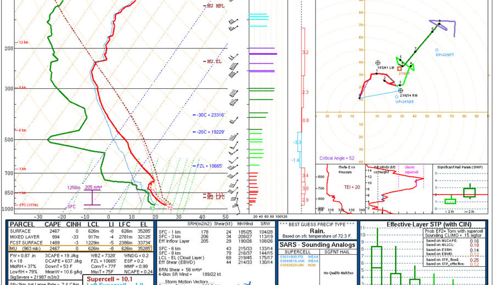This screenshot has height=285, width=494.
Task: Click the ESP = 0.2 value
Action: (134, 261)
